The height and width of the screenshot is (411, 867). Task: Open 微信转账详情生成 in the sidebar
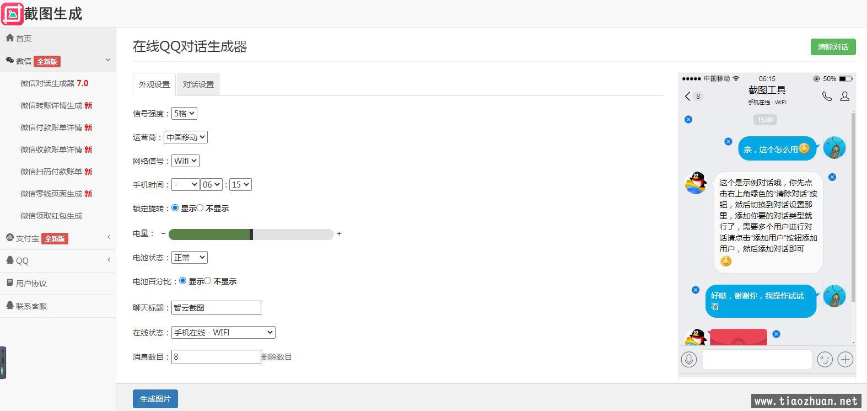point(56,105)
